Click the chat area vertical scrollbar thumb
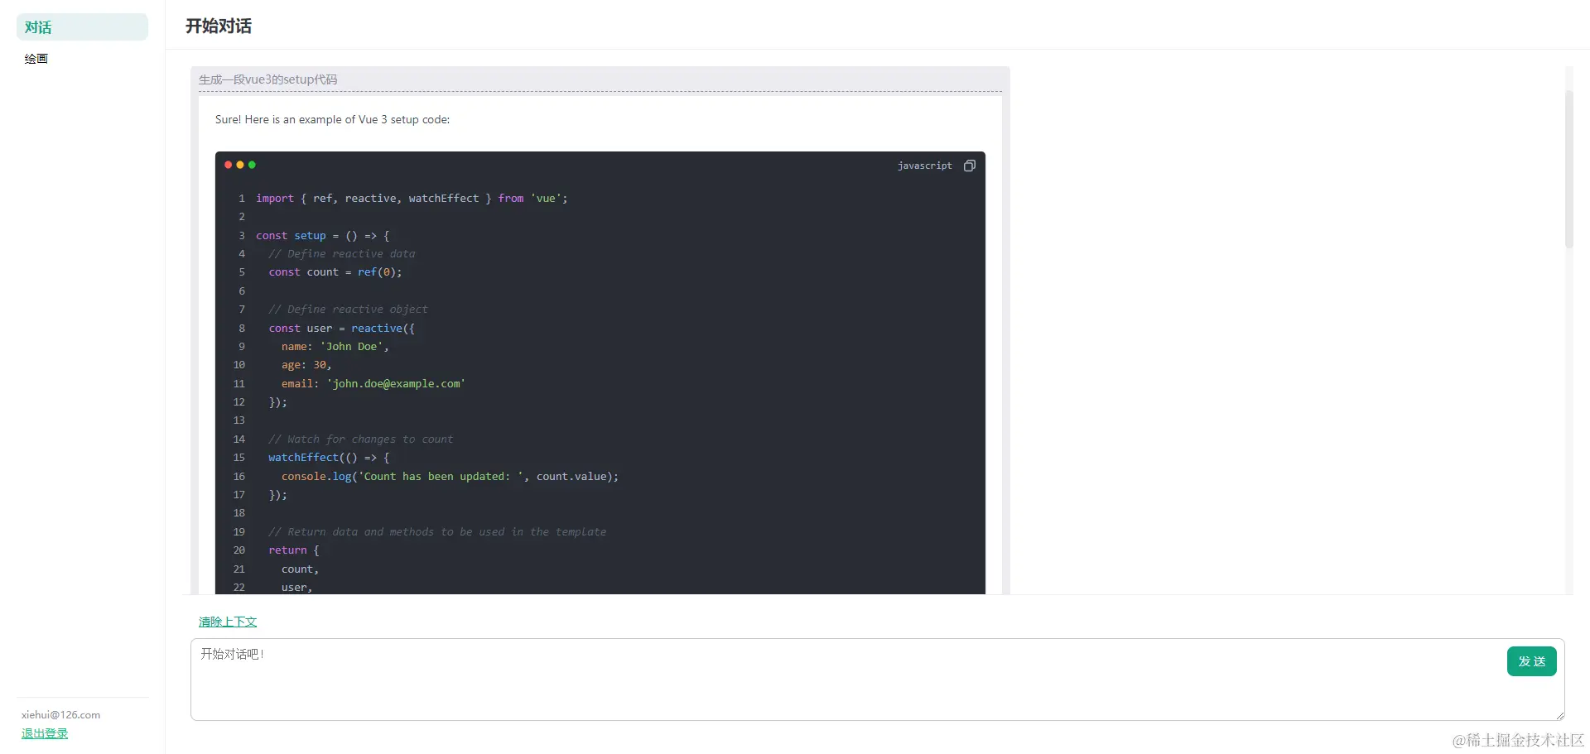 click(x=1568, y=170)
